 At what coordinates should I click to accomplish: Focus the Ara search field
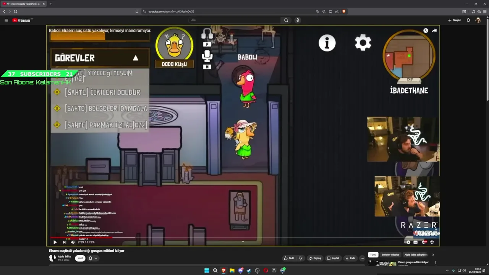click(x=235, y=20)
